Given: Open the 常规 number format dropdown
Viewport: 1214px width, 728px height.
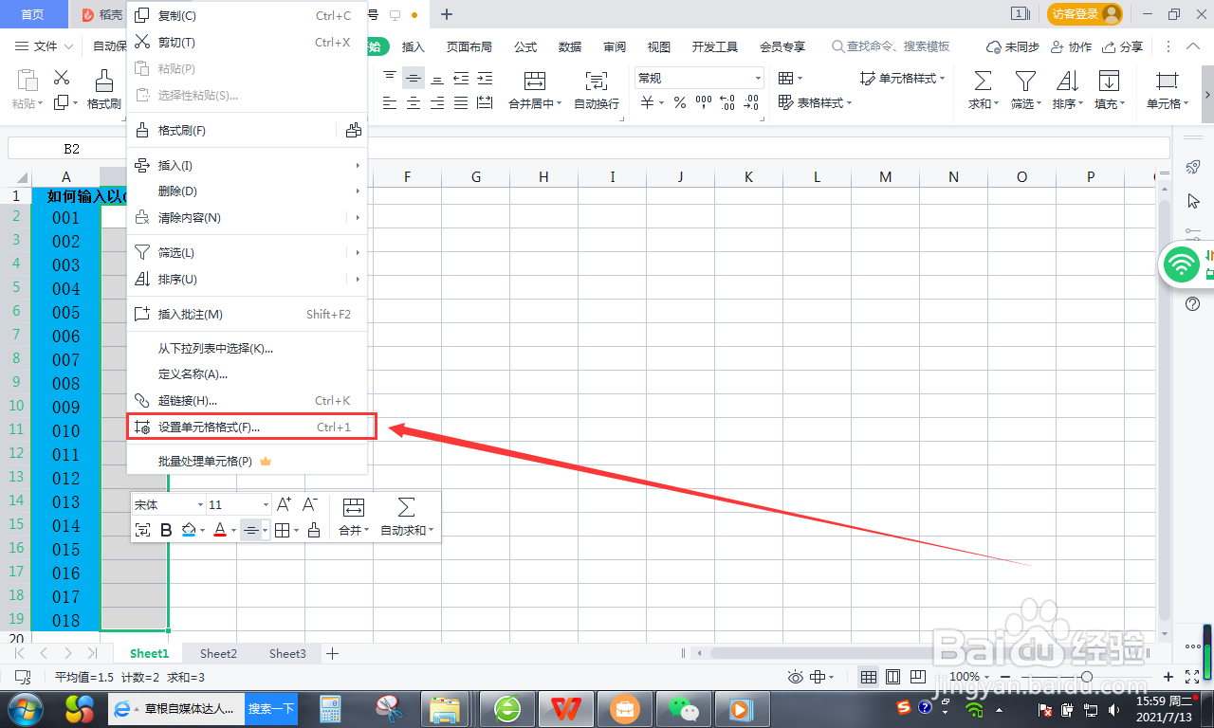Looking at the screenshot, I should point(756,77).
